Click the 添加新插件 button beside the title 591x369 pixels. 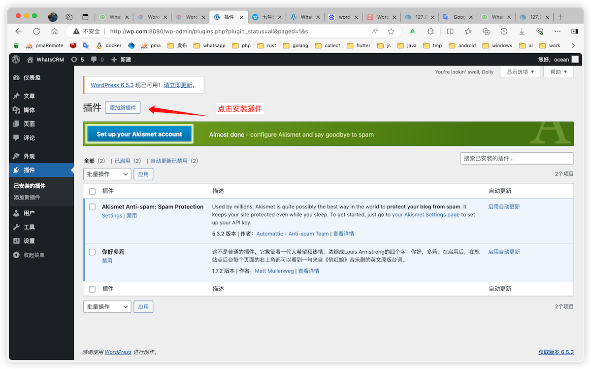(123, 108)
